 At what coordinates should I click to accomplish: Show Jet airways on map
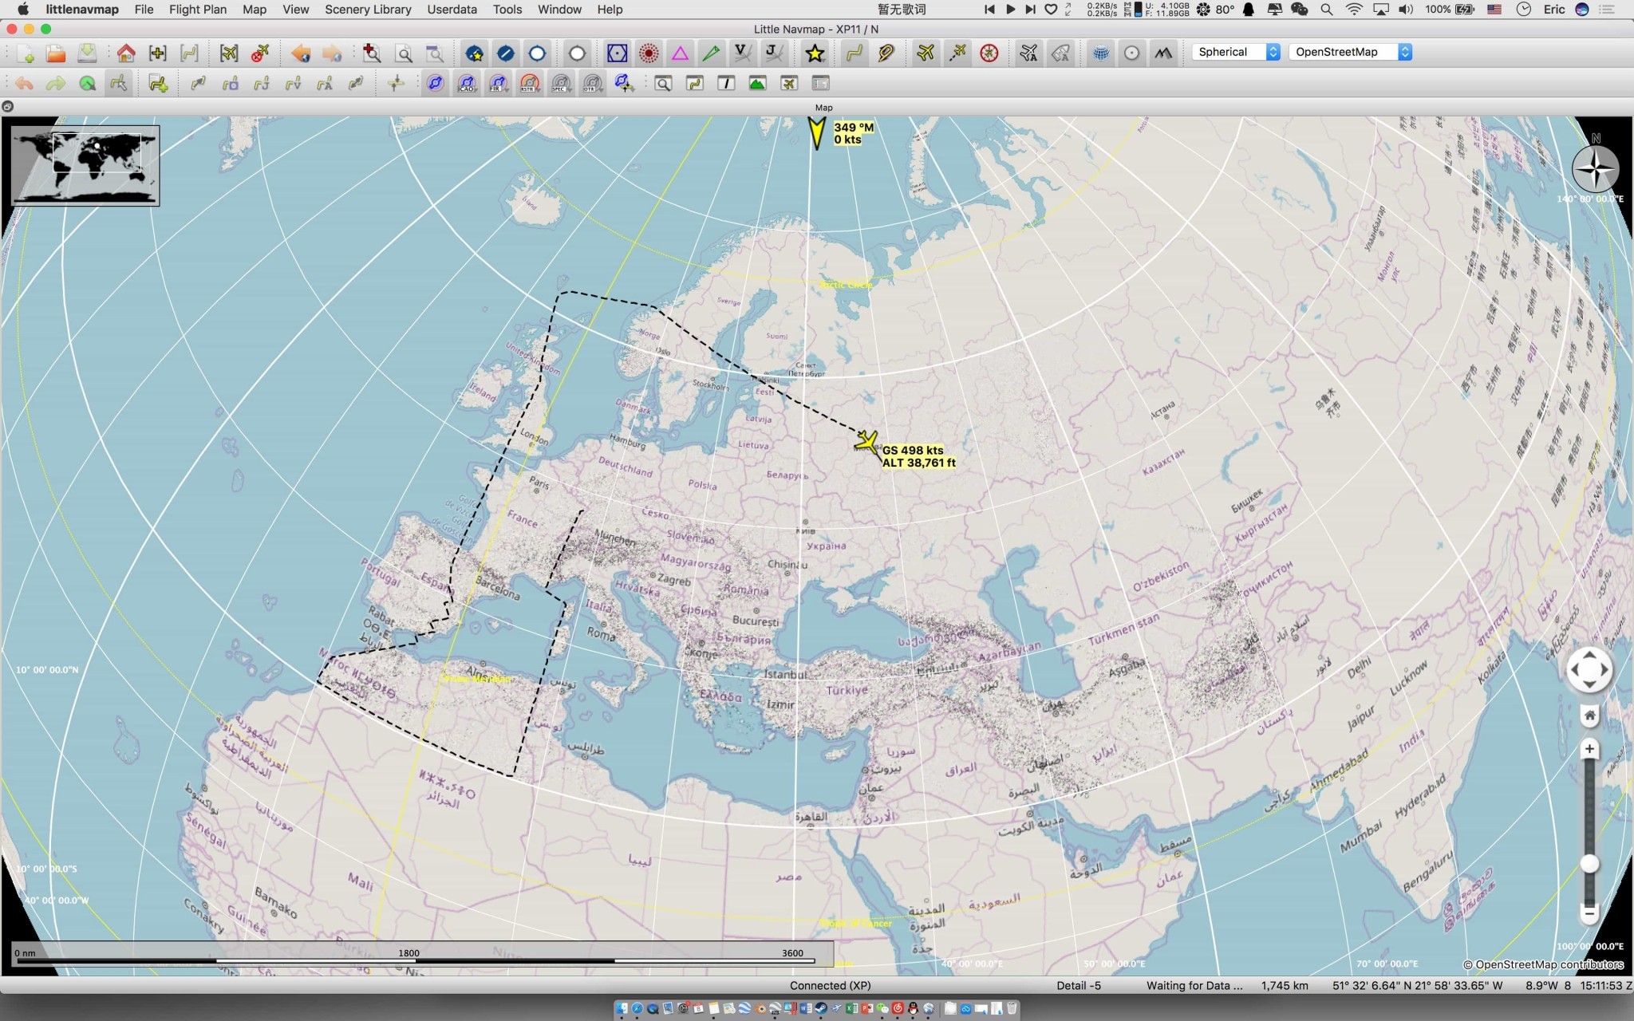[774, 53]
